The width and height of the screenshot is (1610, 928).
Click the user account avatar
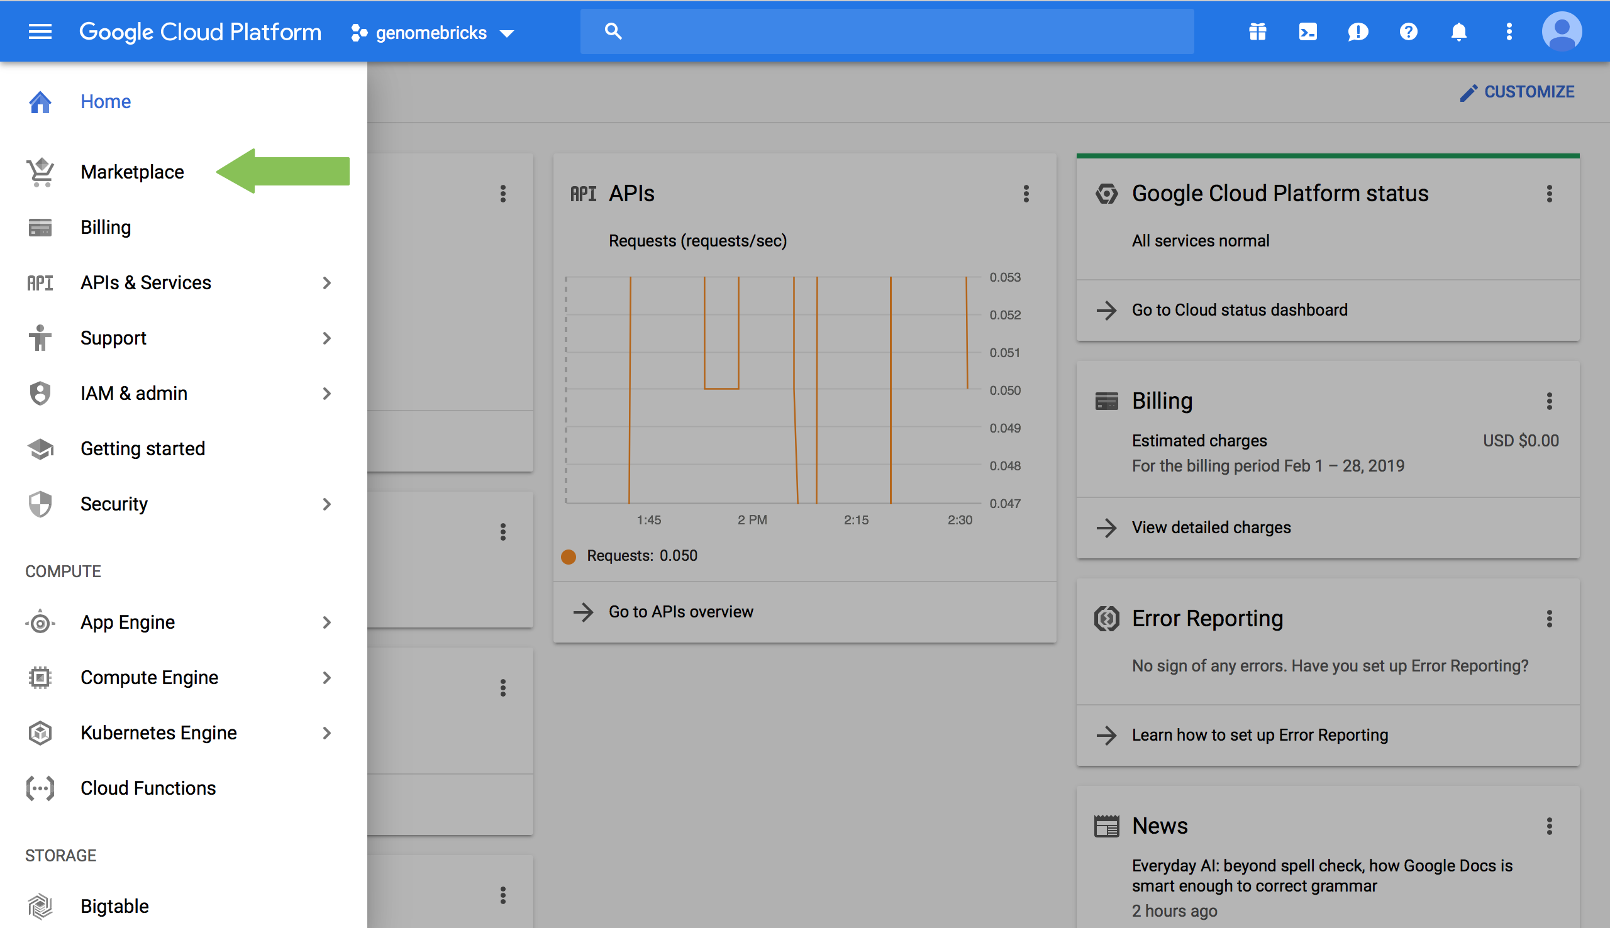click(1561, 31)
